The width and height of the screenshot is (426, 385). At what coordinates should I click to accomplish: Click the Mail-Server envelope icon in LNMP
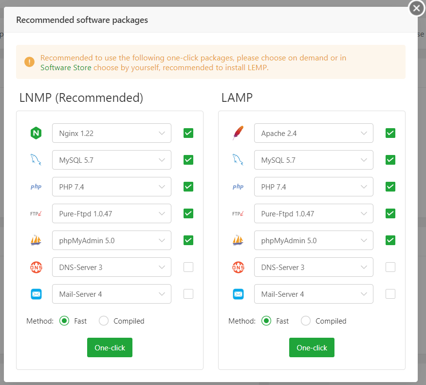point(36,294)
